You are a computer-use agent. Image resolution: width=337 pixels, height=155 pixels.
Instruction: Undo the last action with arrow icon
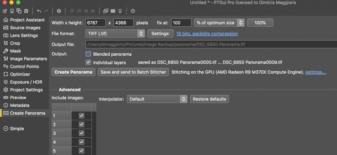click(39, 11)
